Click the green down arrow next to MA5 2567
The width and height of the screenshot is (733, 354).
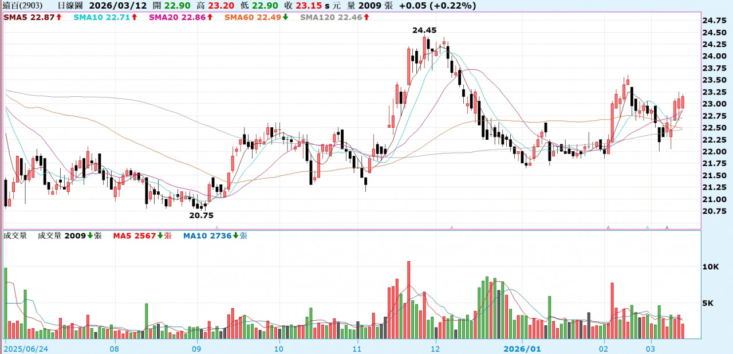click(160, 235)
